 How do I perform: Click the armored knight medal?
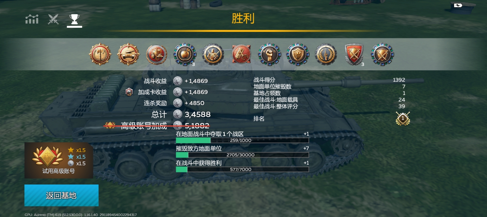(x=213, y=55)
